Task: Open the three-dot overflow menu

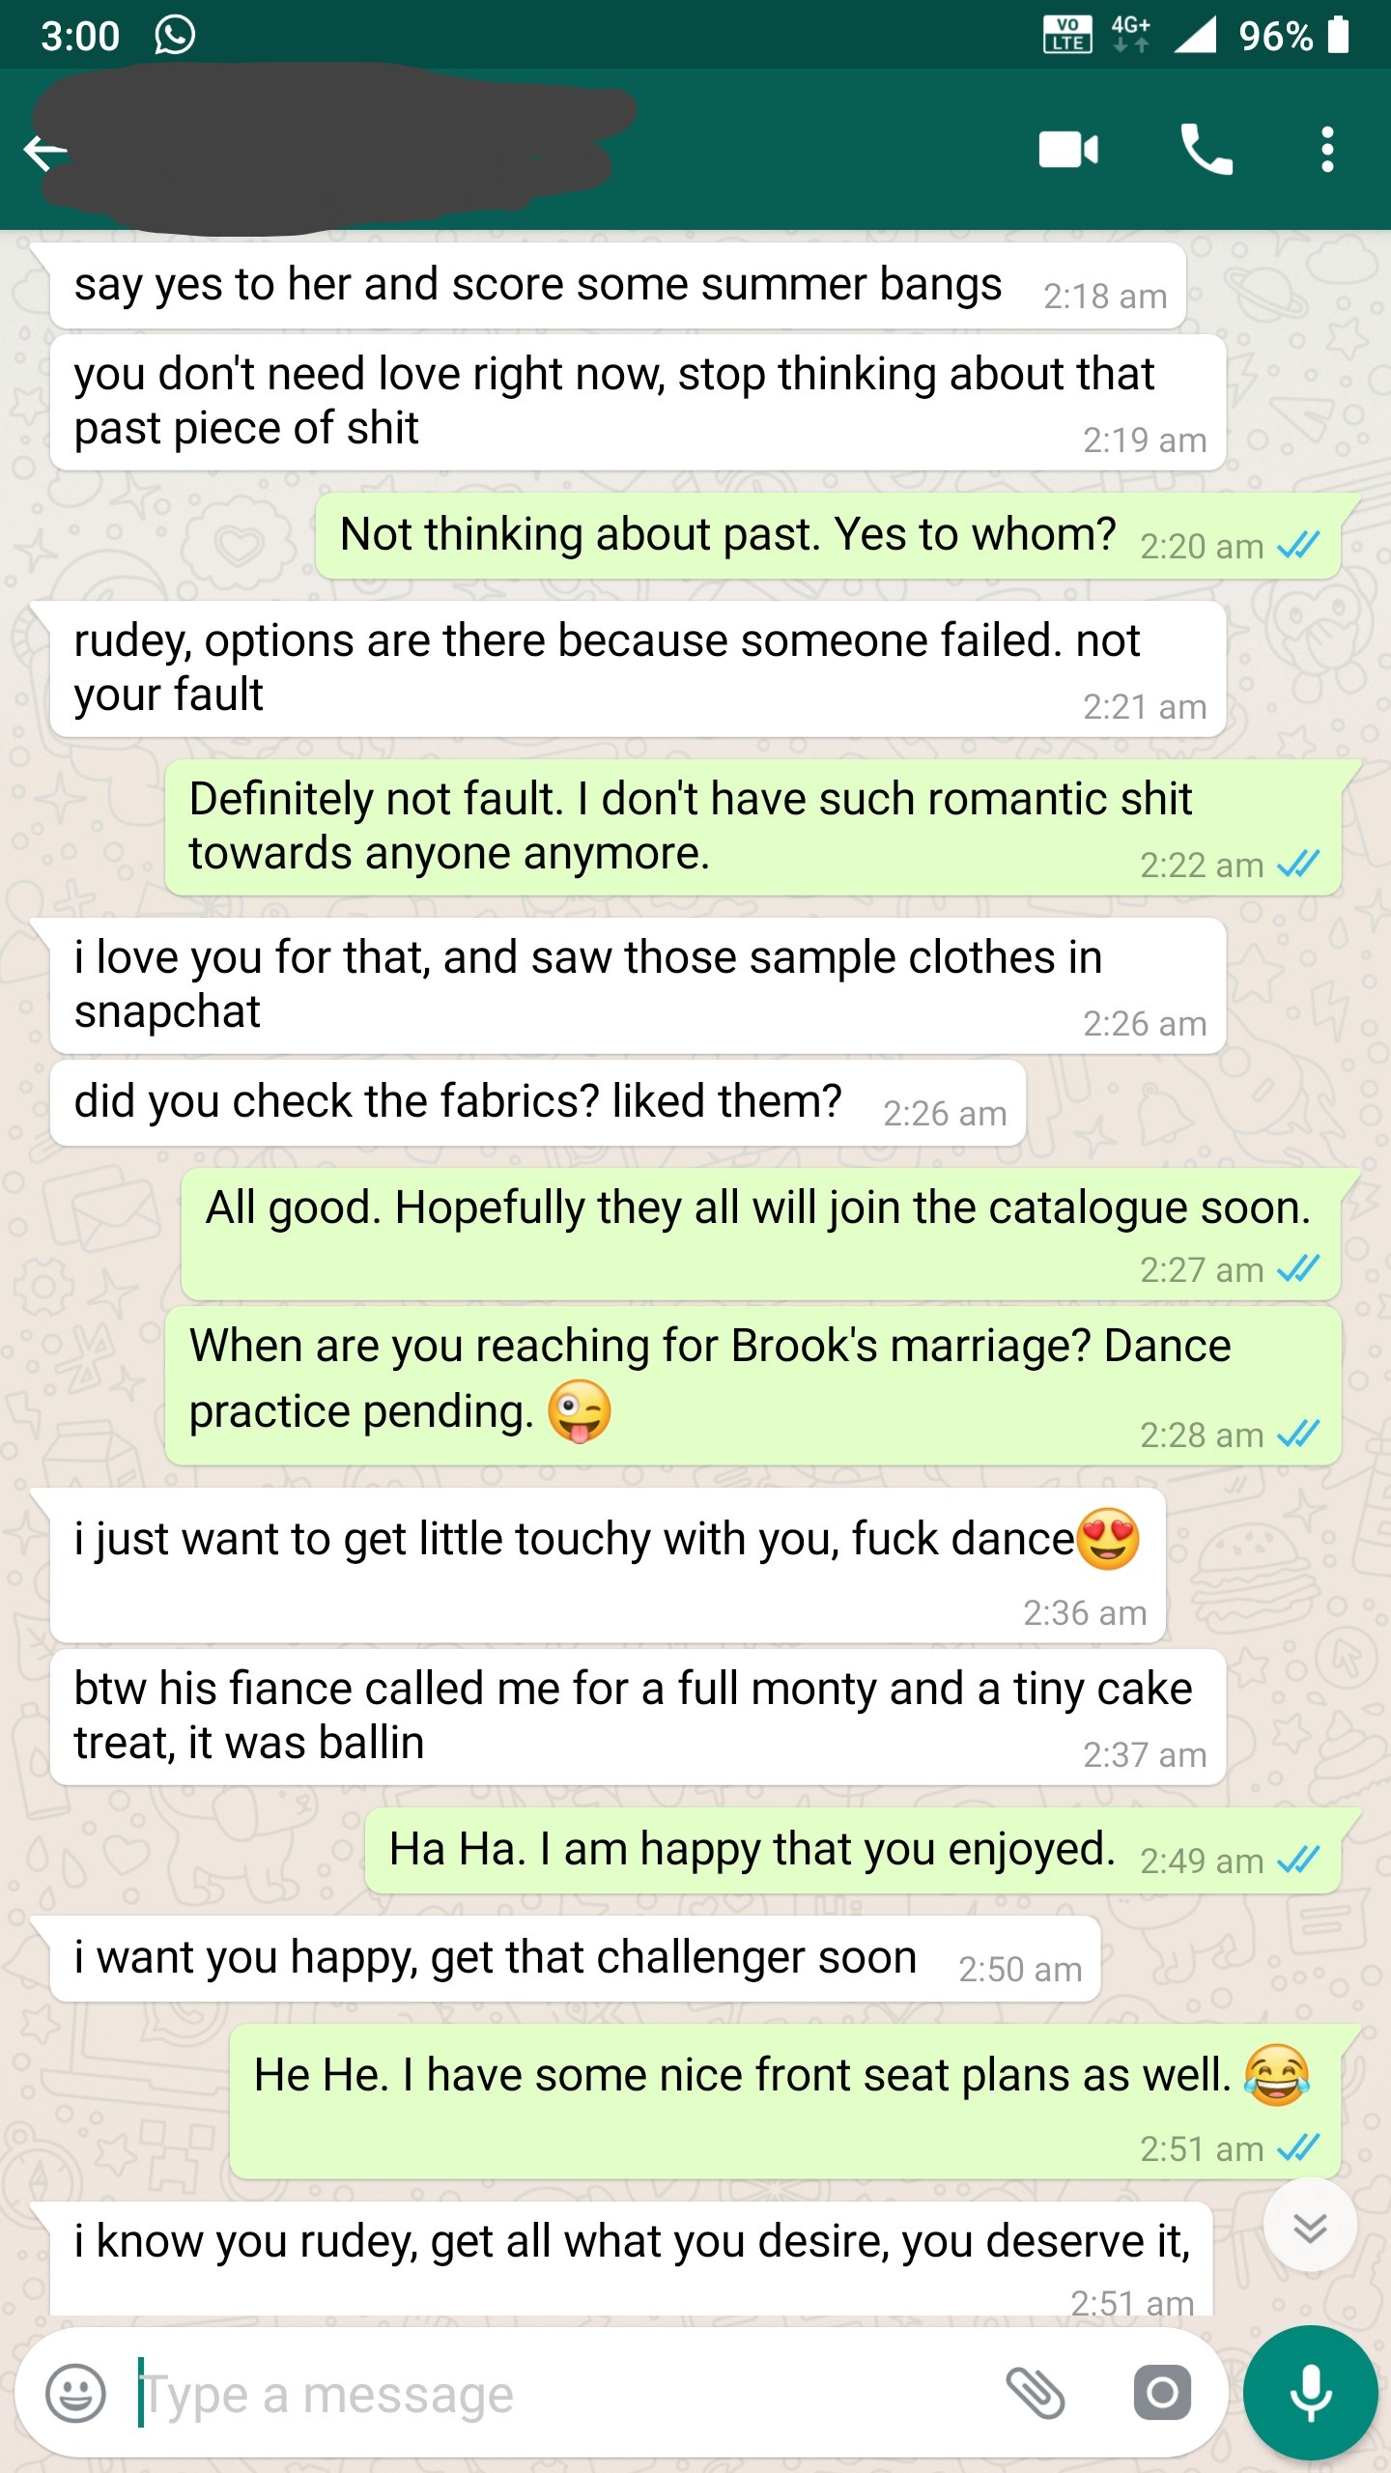Action: tap(1328, 150)
